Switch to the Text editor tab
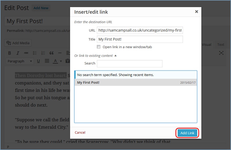Viewport: 231px width, 150px height. click(221, 44)
